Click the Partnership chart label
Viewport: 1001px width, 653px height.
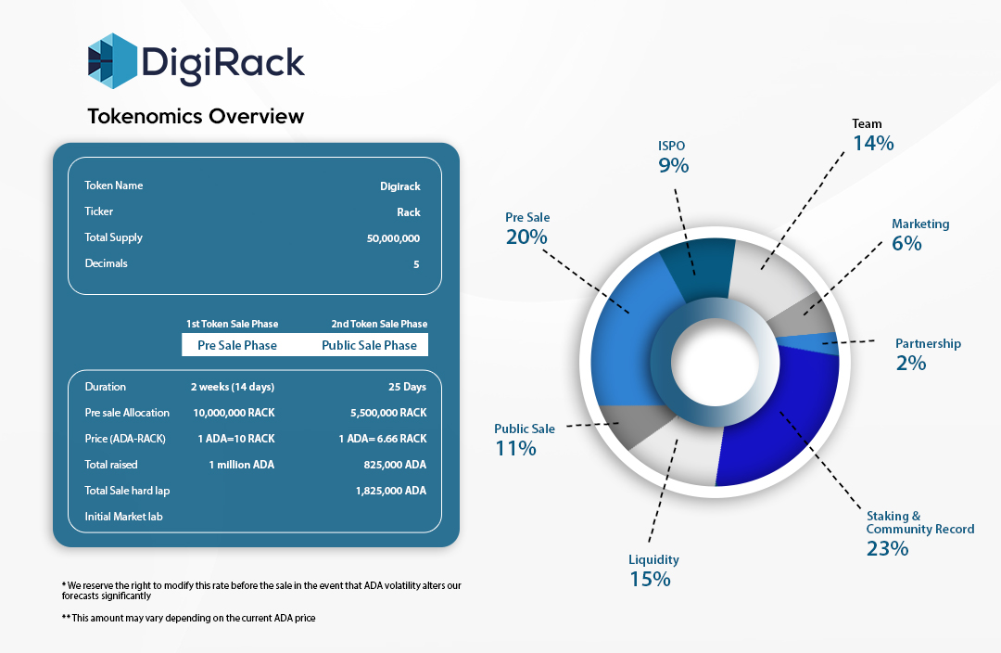coord(928,344)
